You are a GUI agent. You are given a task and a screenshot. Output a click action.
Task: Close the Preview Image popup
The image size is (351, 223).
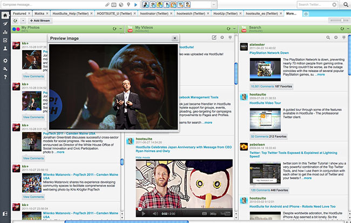[x=175, y=38]
